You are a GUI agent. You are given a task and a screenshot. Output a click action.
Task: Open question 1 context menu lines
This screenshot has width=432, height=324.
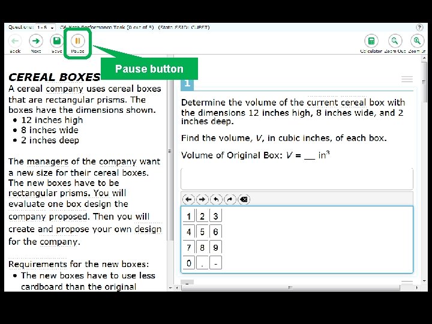407,79
